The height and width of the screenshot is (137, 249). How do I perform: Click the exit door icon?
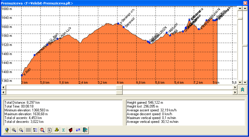85,130
